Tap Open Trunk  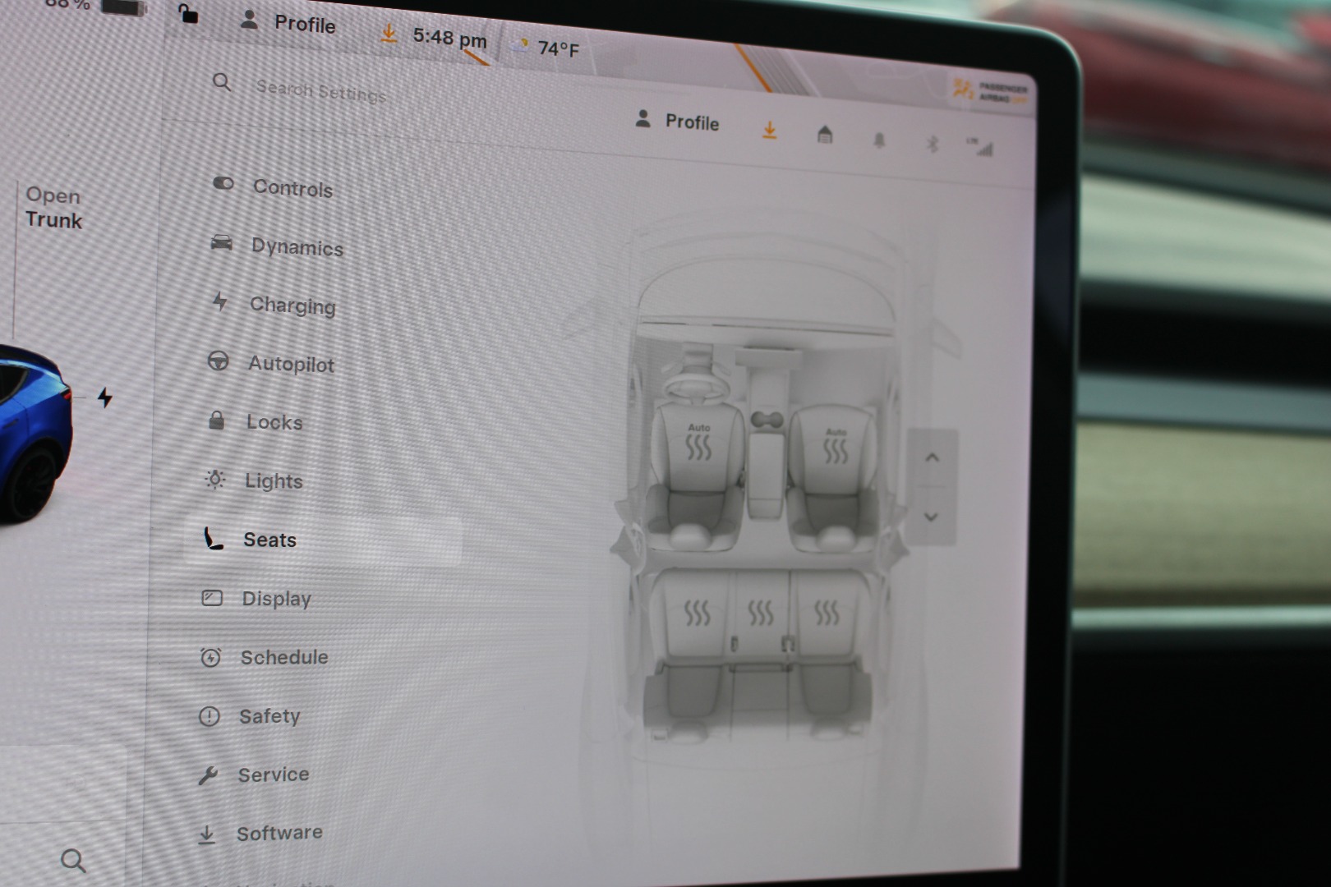click(53, 208)
